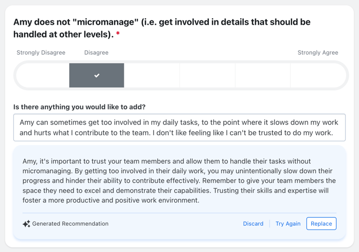Click the Replace button

(321, 224)
